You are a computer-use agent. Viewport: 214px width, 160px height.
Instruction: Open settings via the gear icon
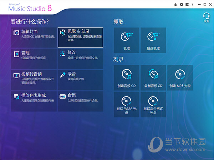pos(182,5)
